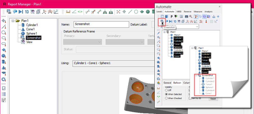254x114 pixels.
Task: Click the Screenshot camera icon in Report Manager toolbar
Action: tap(9, 12)
